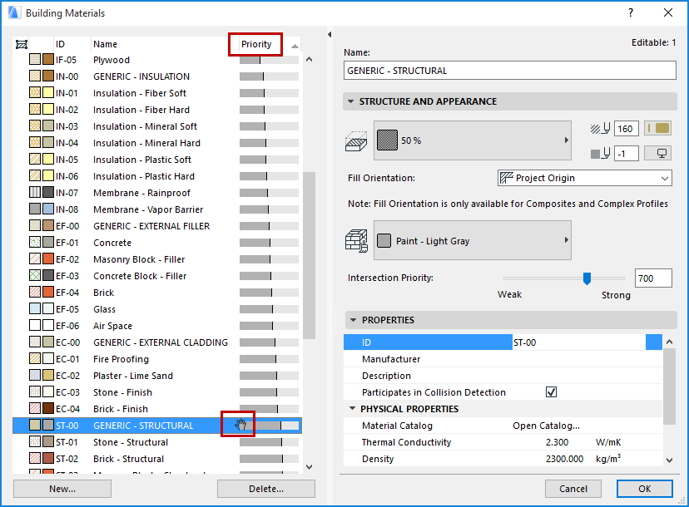Select the Stone - Finish material

[x=157, y=392]
